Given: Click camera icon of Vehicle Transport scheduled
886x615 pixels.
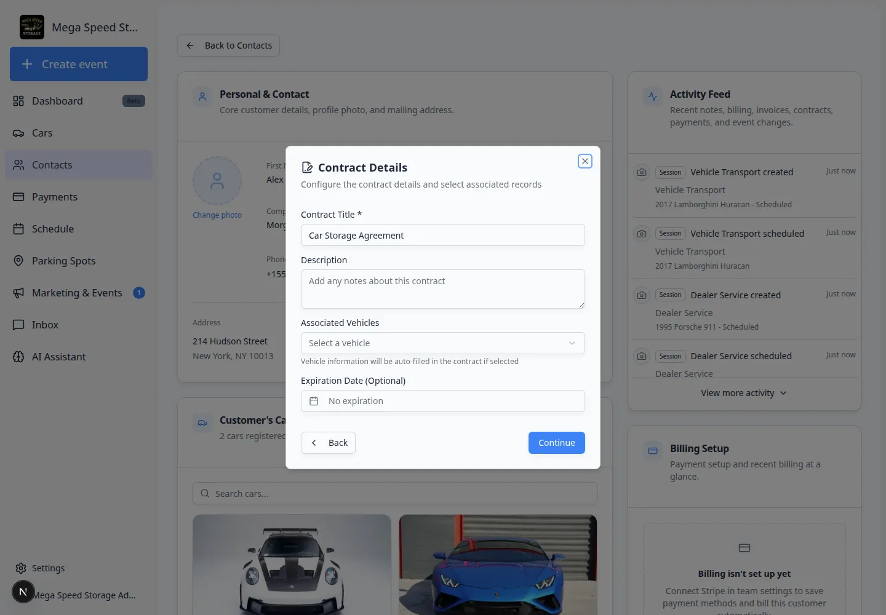Looking at the screenshot, I should pyautogui.click(x=642, y=234).
